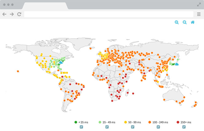Toggle the 100 - 249 ms checkbox
204x131 pixels.
pyautogui.click(x=159, y=127)
